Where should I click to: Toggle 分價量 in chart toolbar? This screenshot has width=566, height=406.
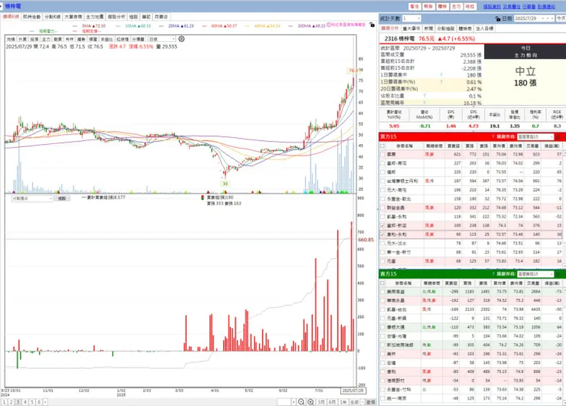click(138, 39)
